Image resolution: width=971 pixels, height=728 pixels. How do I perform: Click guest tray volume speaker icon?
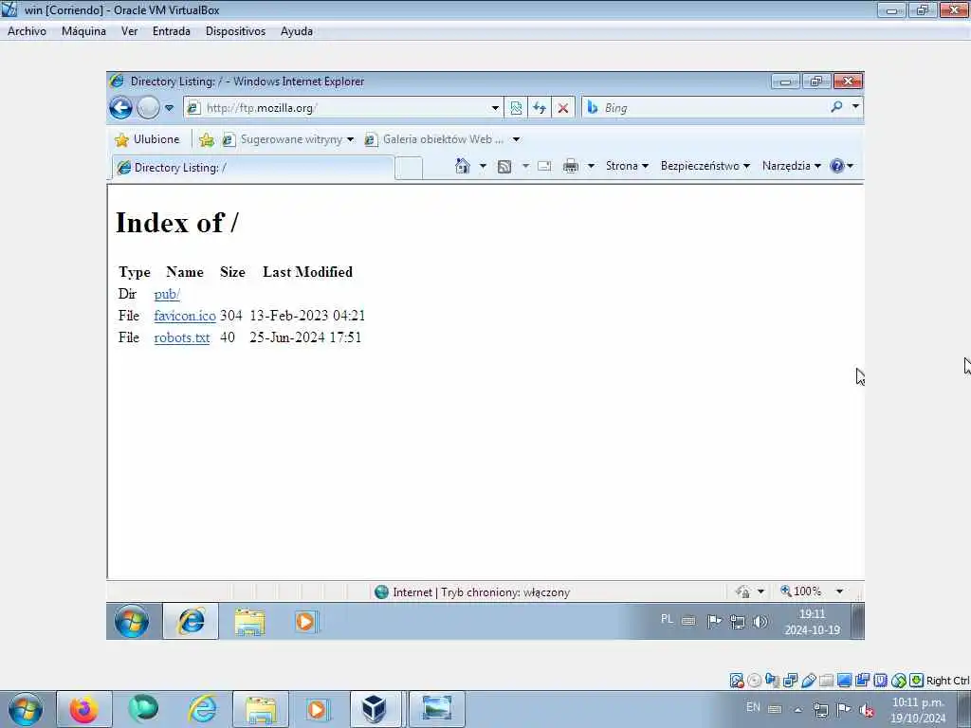[760, 621]
